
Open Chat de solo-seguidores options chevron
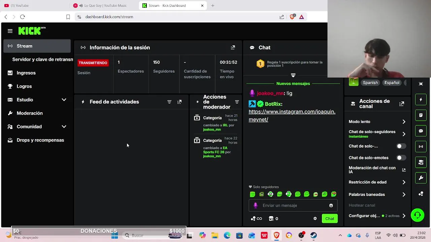click(x=404, y=134)
